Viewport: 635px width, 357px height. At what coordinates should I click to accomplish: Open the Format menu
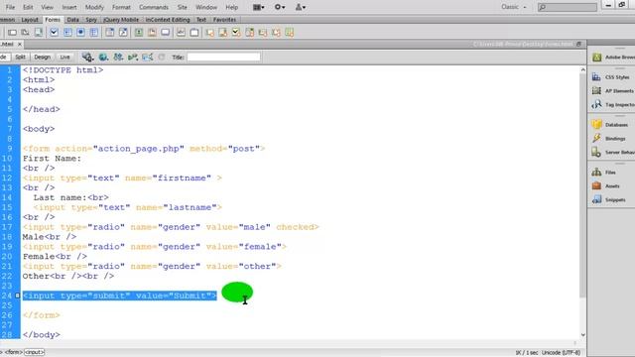[x=121, y=7]
